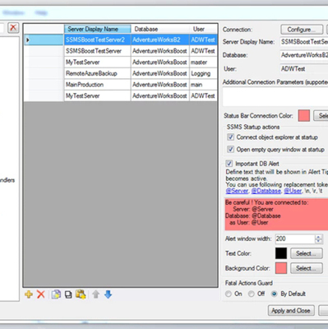Click the Apply and Close button
The width and height of the screenshot is (328, 329).
coord(291,311)
